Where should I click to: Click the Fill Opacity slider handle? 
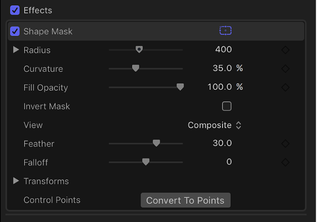click(180, 87)
